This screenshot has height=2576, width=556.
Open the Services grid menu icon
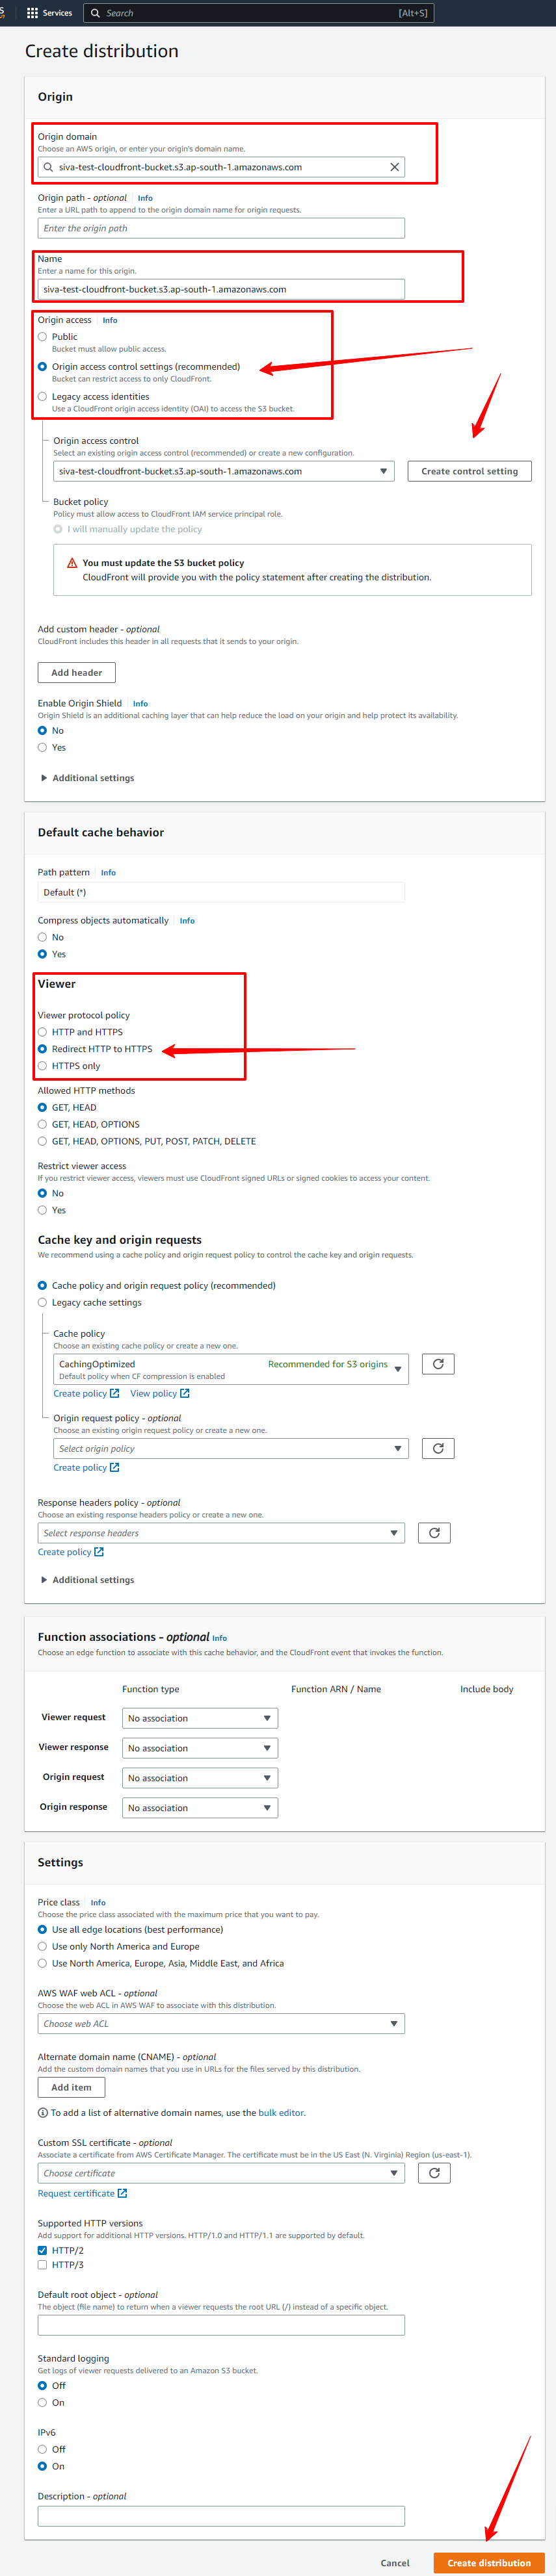[32, 13]
